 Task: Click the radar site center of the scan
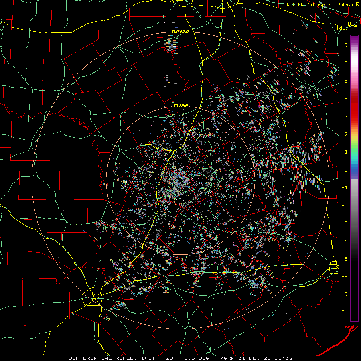[x=181, y=180]
